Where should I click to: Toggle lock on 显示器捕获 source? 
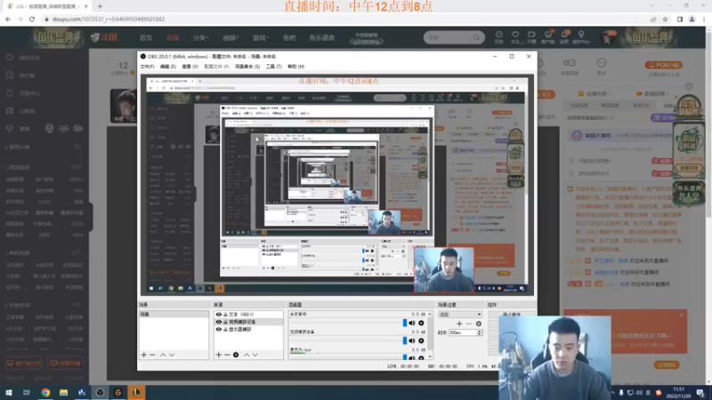click(x=225, y=329)
